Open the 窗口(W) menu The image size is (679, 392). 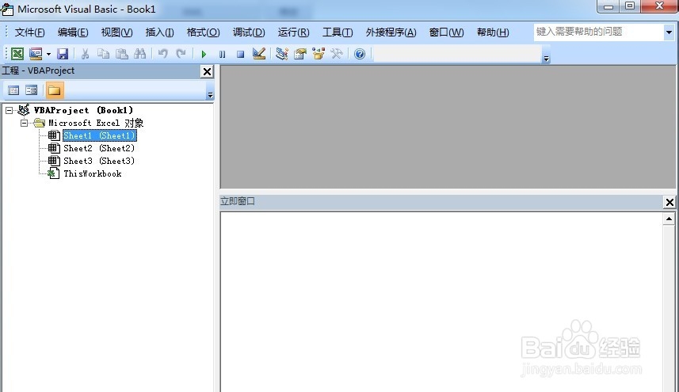pyautogui.click(x=446, y=32)
